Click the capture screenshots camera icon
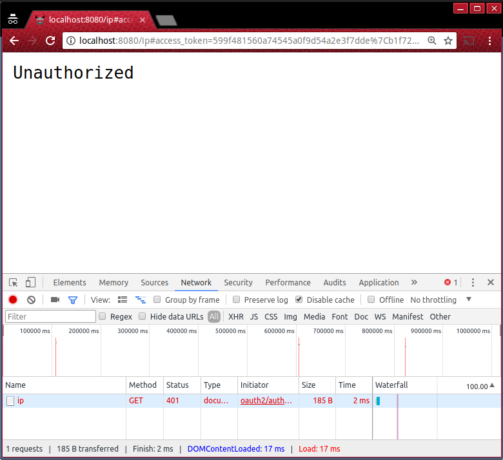Screen dimensions: 503x460 (55, 300)
